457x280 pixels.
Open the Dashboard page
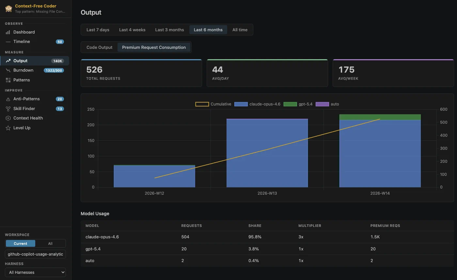click(35, 32)
